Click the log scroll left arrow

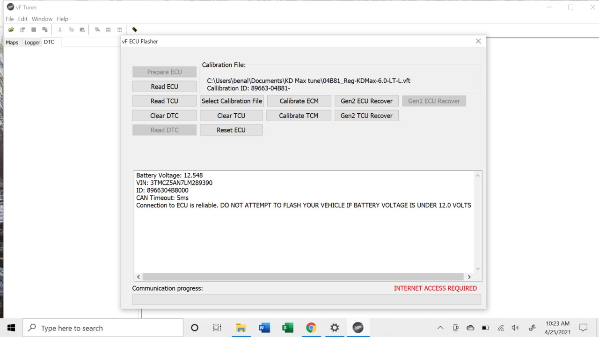point(138,277)
